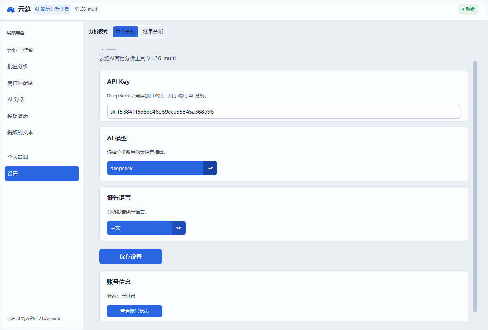The height and width of the screenshot is (330, 488).
Task: Click the API Key input field
Action: pos(283,112)
